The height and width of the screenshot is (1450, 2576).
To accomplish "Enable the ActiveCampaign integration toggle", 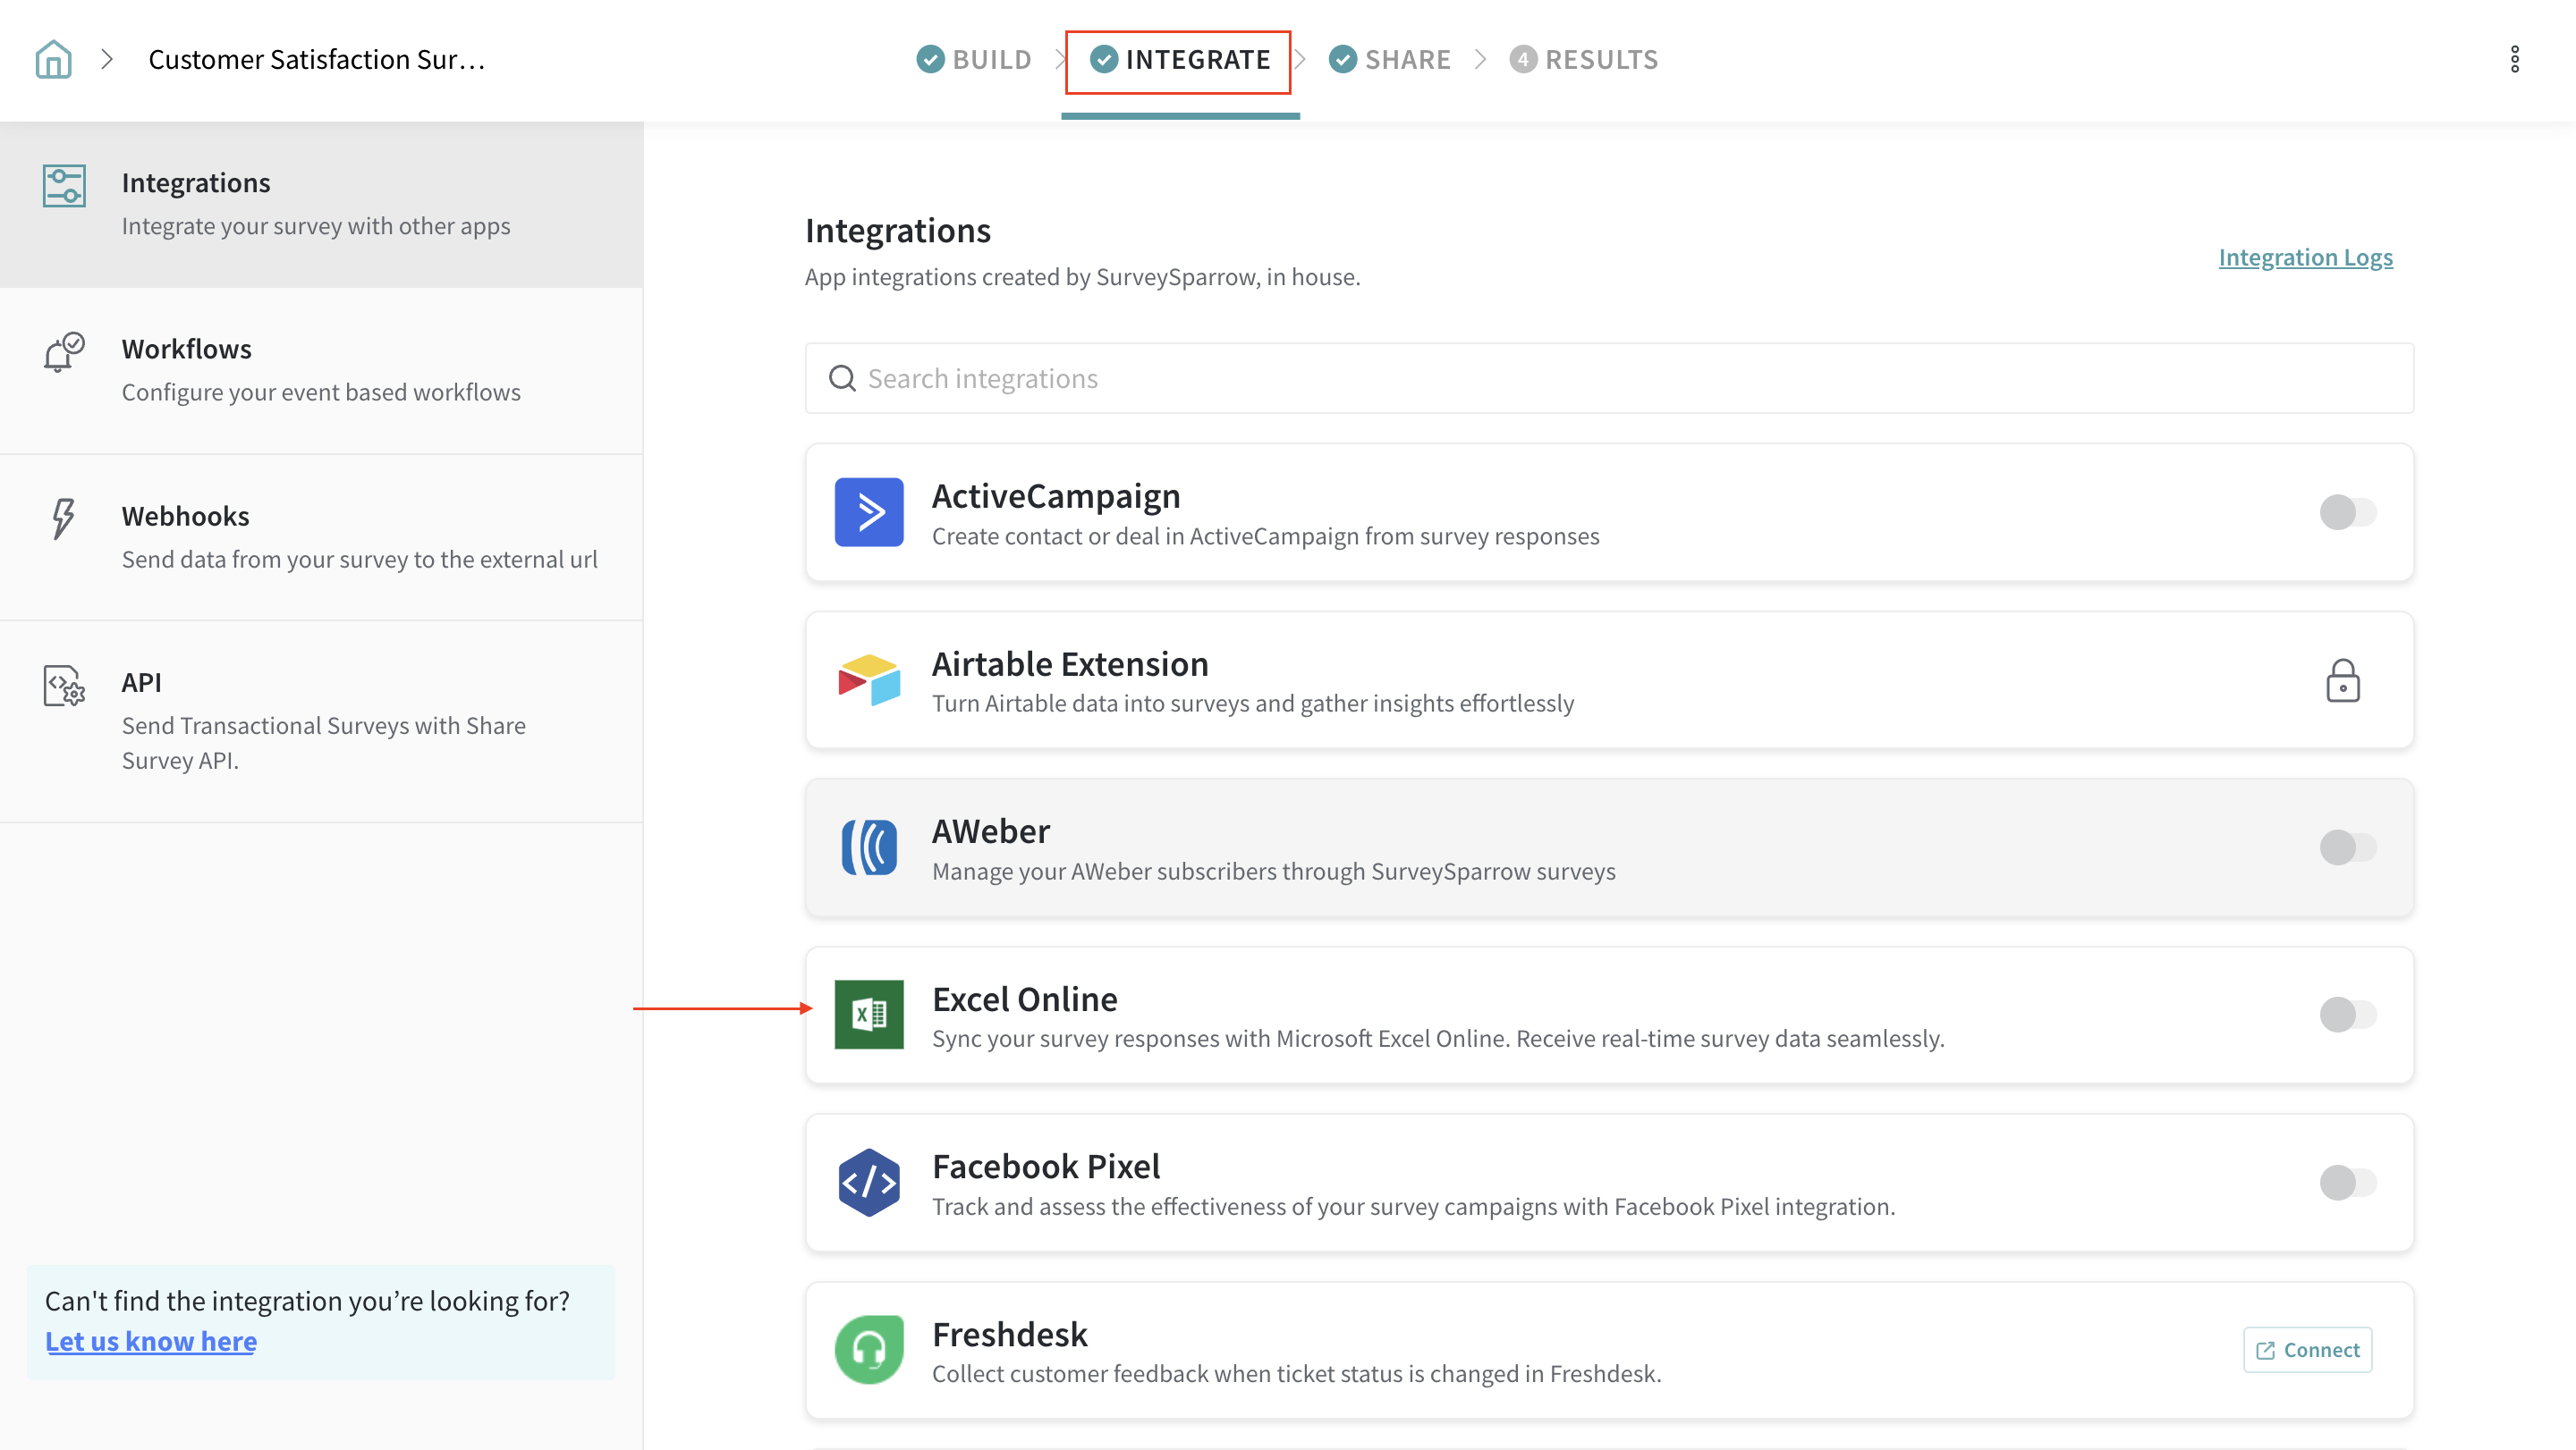I will [x=2347, y=511].
